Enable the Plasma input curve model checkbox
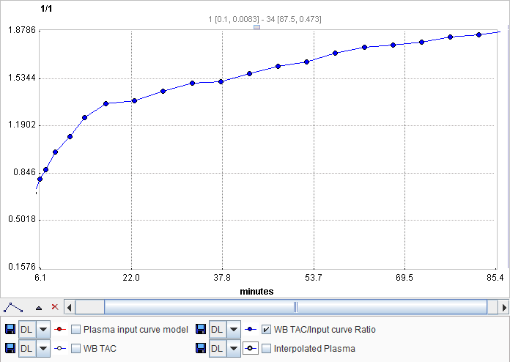Screen dimensions: 510x362 (x=75, y=330)
